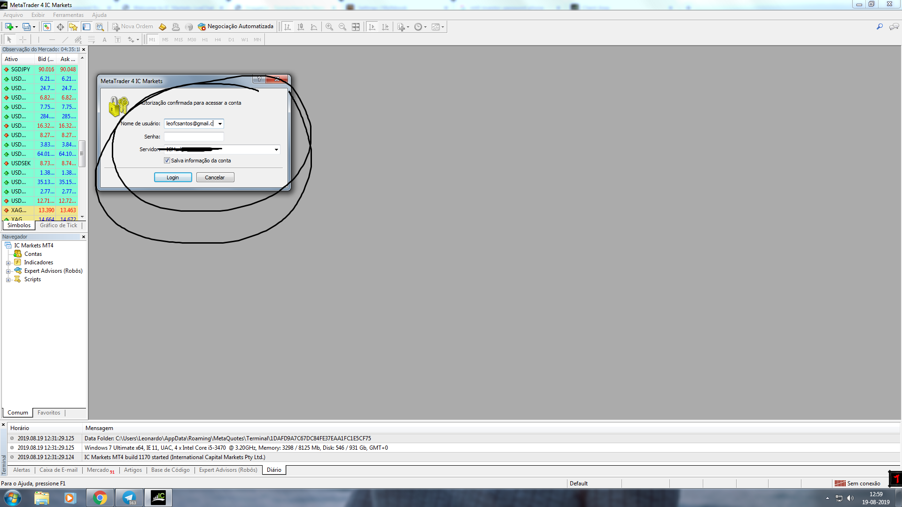Select the Text label 'A' tool
Viewport: 902px width, 507px height.
[105, 40]
